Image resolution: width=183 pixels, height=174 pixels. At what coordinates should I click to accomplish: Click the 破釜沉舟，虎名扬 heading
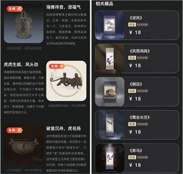coord(63,128)
